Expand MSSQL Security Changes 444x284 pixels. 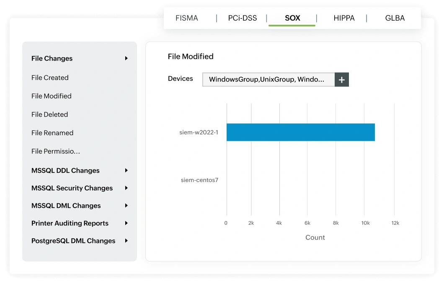tap(72, 188)
